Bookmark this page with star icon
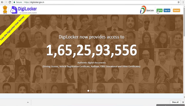The height and width of the screenshot is (106, 185). 178,2
